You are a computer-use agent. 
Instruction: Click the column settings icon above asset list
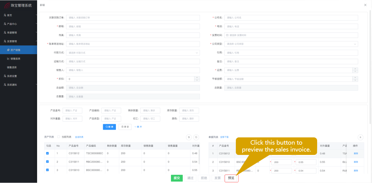tap(189, 137)
